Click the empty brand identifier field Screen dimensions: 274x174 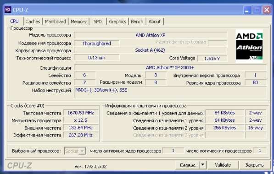click(218, 43)
